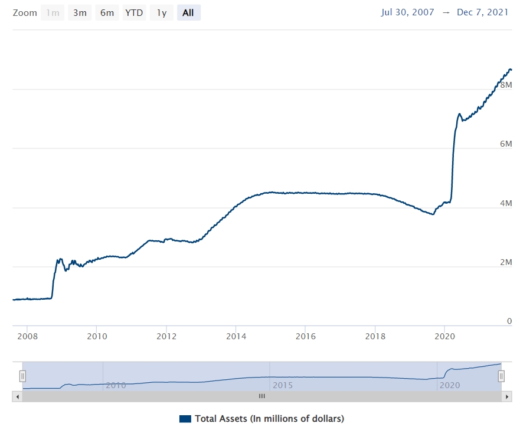
Task: Click the scrollbar right arrow
Action: [x=506, y=396]
